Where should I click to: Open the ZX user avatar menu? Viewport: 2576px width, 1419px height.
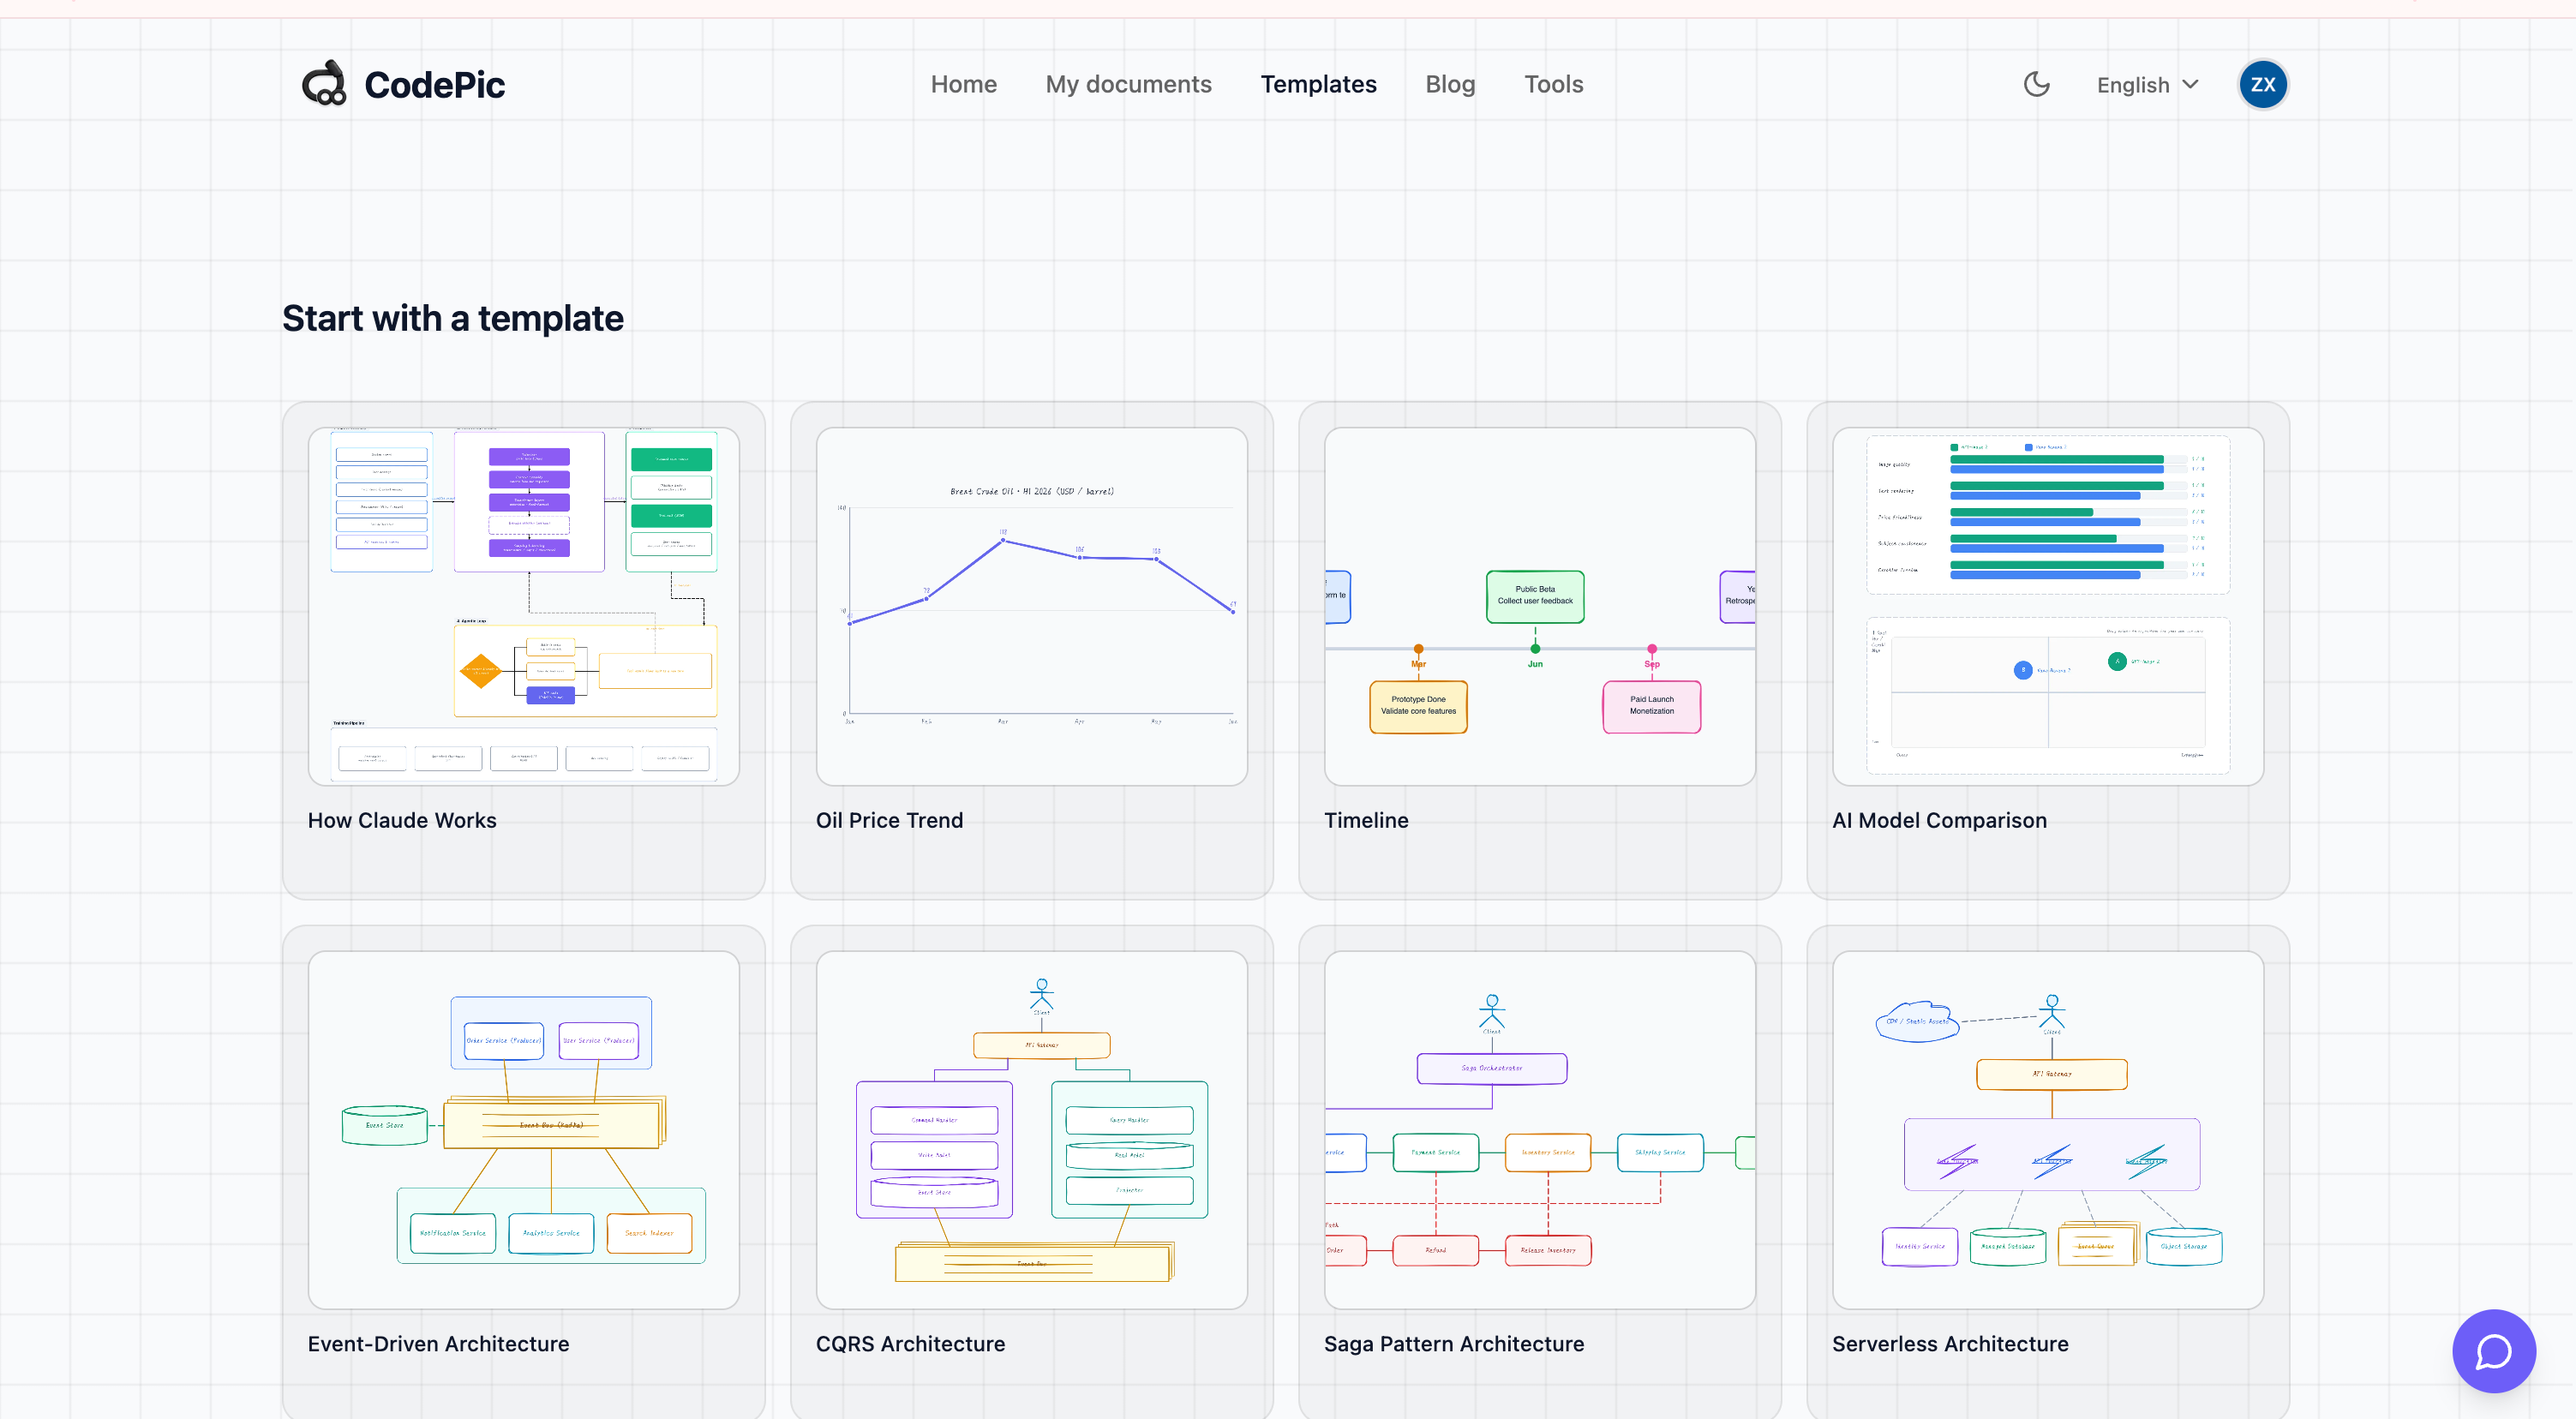pos(2262,84)
